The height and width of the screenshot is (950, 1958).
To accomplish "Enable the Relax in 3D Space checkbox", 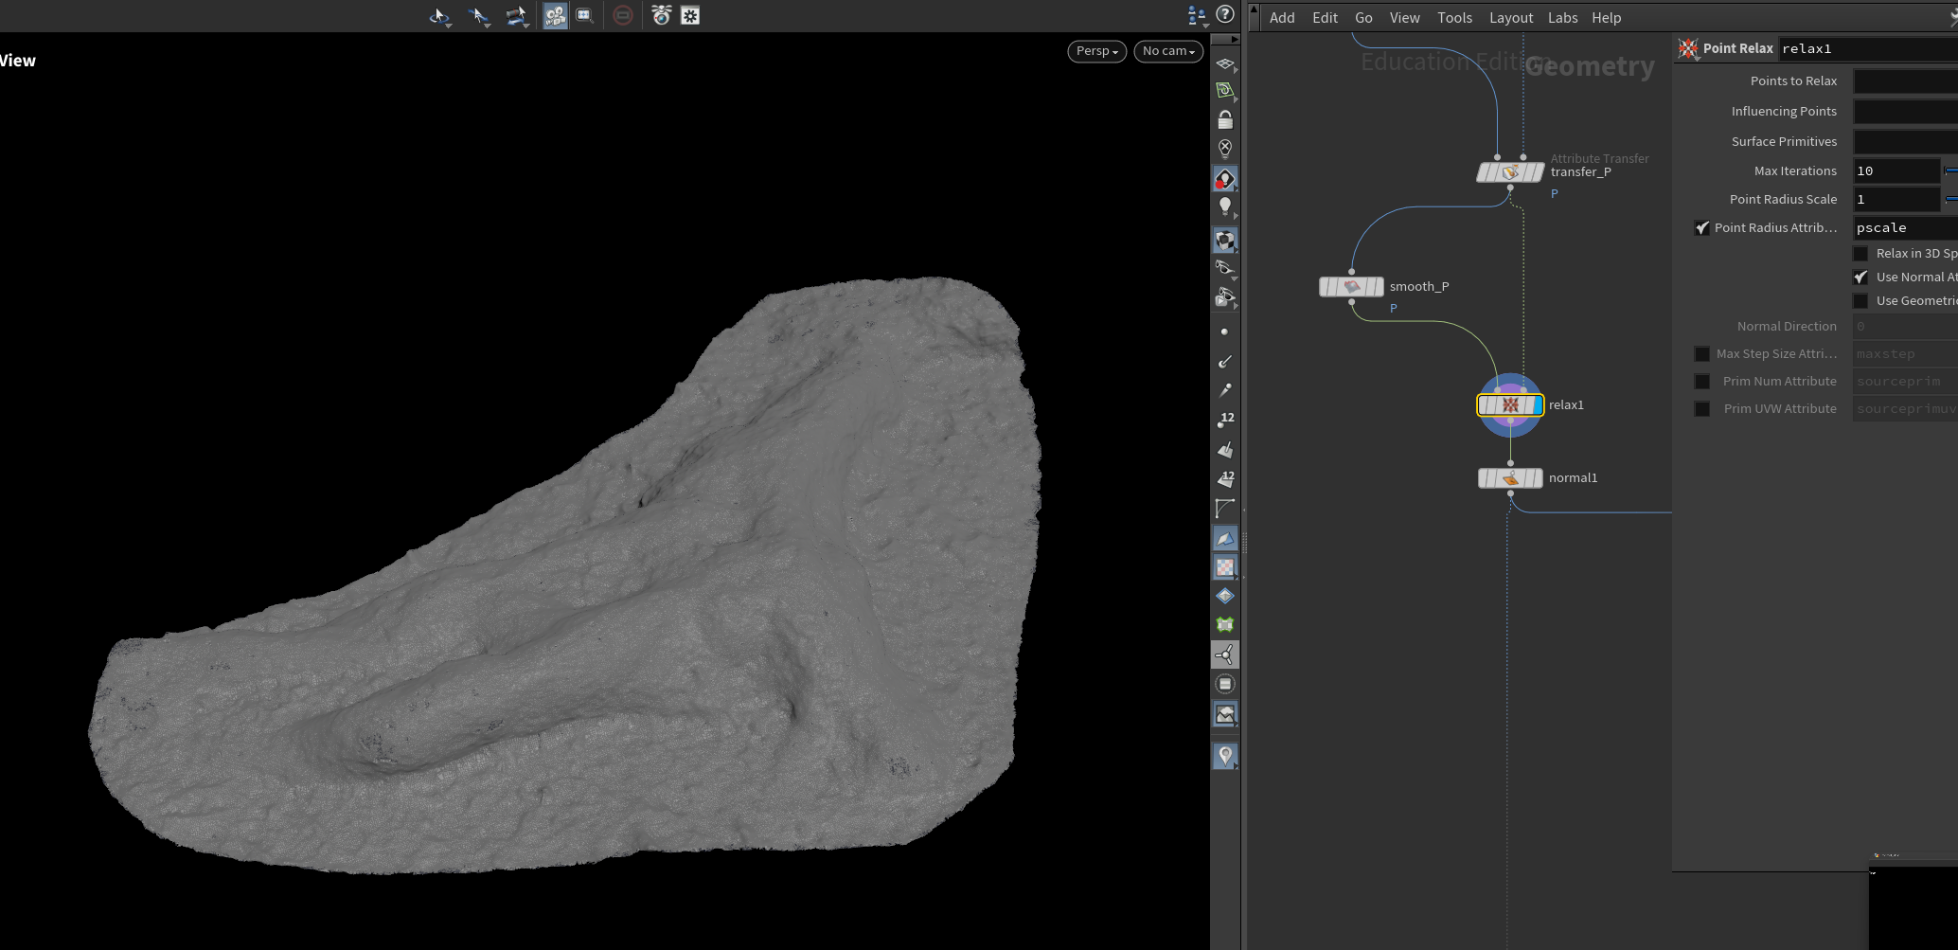I will point(1860,254).
